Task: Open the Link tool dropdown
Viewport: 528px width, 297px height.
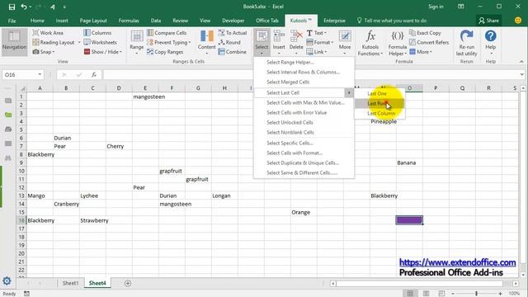Action: click(x=317, y=52)
